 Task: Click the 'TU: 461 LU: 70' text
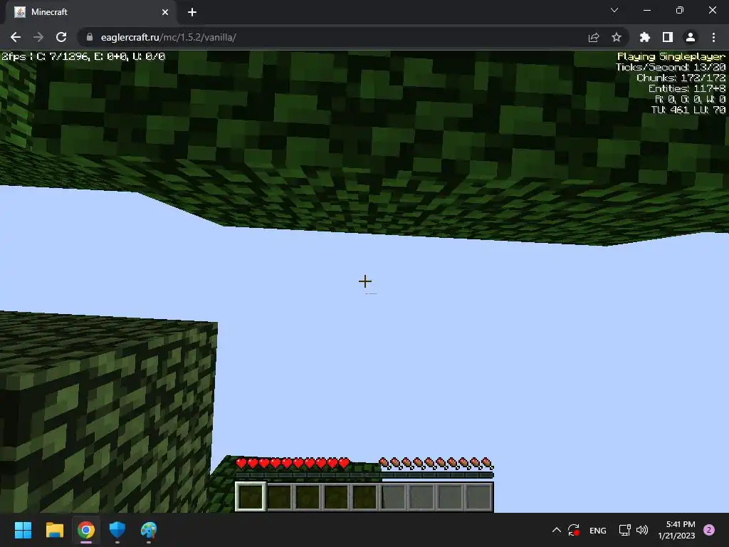(688, 110)
